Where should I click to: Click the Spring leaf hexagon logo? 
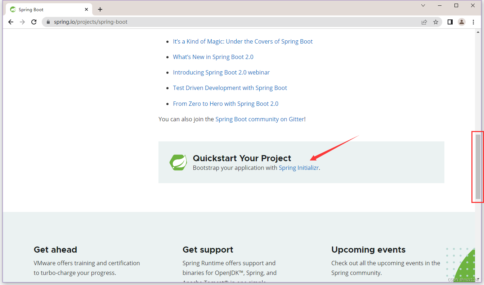(x=178, y=162)
